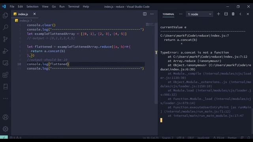Click the panel chevron left of close
This screenshot has width=253, height=142.
[x=240, y=14]
